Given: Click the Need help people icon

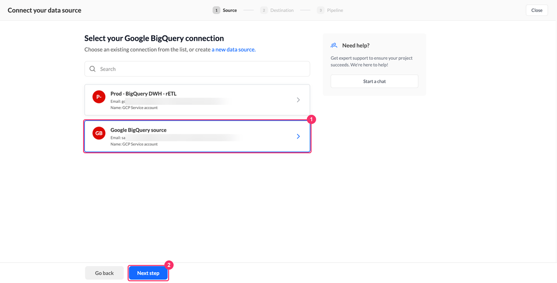Looking at the screenshot, I should pyautogui.click(x=334, y=45).
